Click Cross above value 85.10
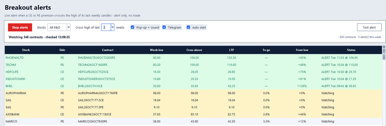386x126 pixels. (194, 114)
